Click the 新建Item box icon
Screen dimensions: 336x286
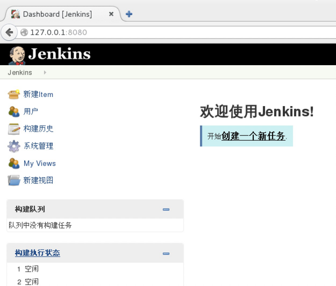coord(14,95)
